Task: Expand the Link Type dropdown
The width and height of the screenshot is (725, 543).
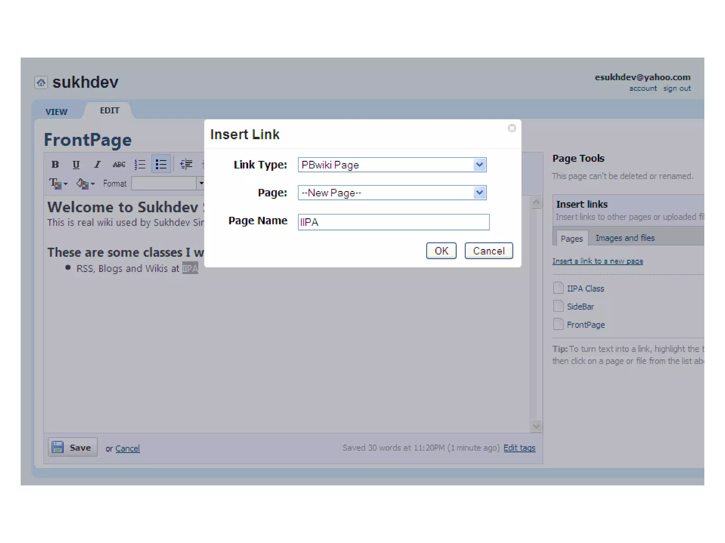Action: (479, 165)
